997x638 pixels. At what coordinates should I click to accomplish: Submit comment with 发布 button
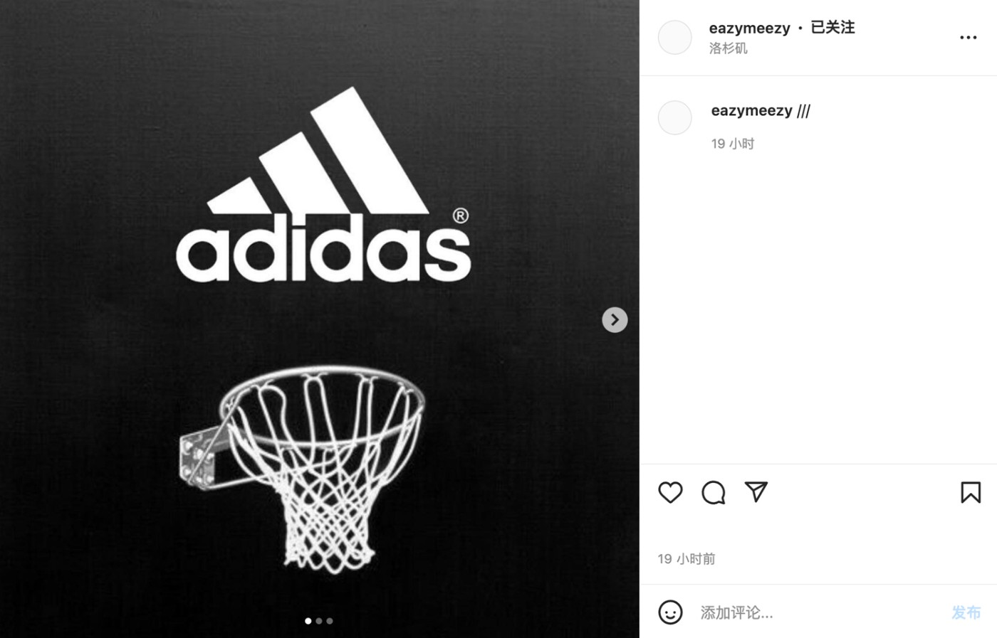pos(966,612)
